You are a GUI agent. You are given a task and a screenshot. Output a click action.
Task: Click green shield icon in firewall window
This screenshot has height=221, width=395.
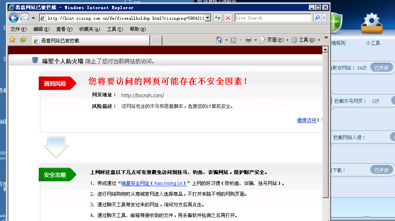coord(337,23)
